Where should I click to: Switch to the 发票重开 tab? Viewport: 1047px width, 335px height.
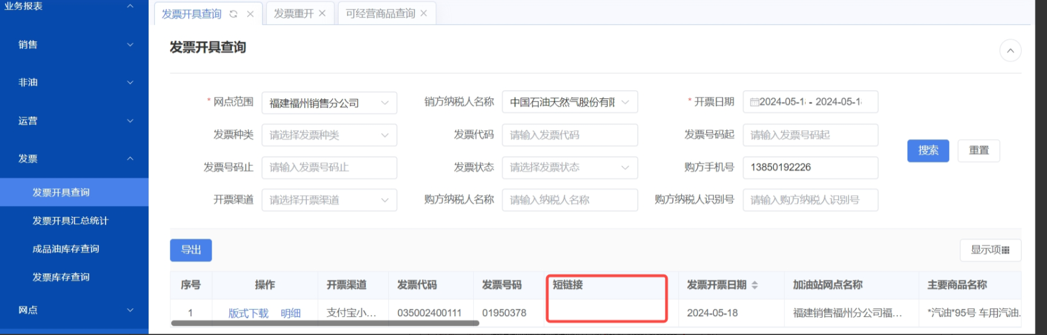click(294, 13)
